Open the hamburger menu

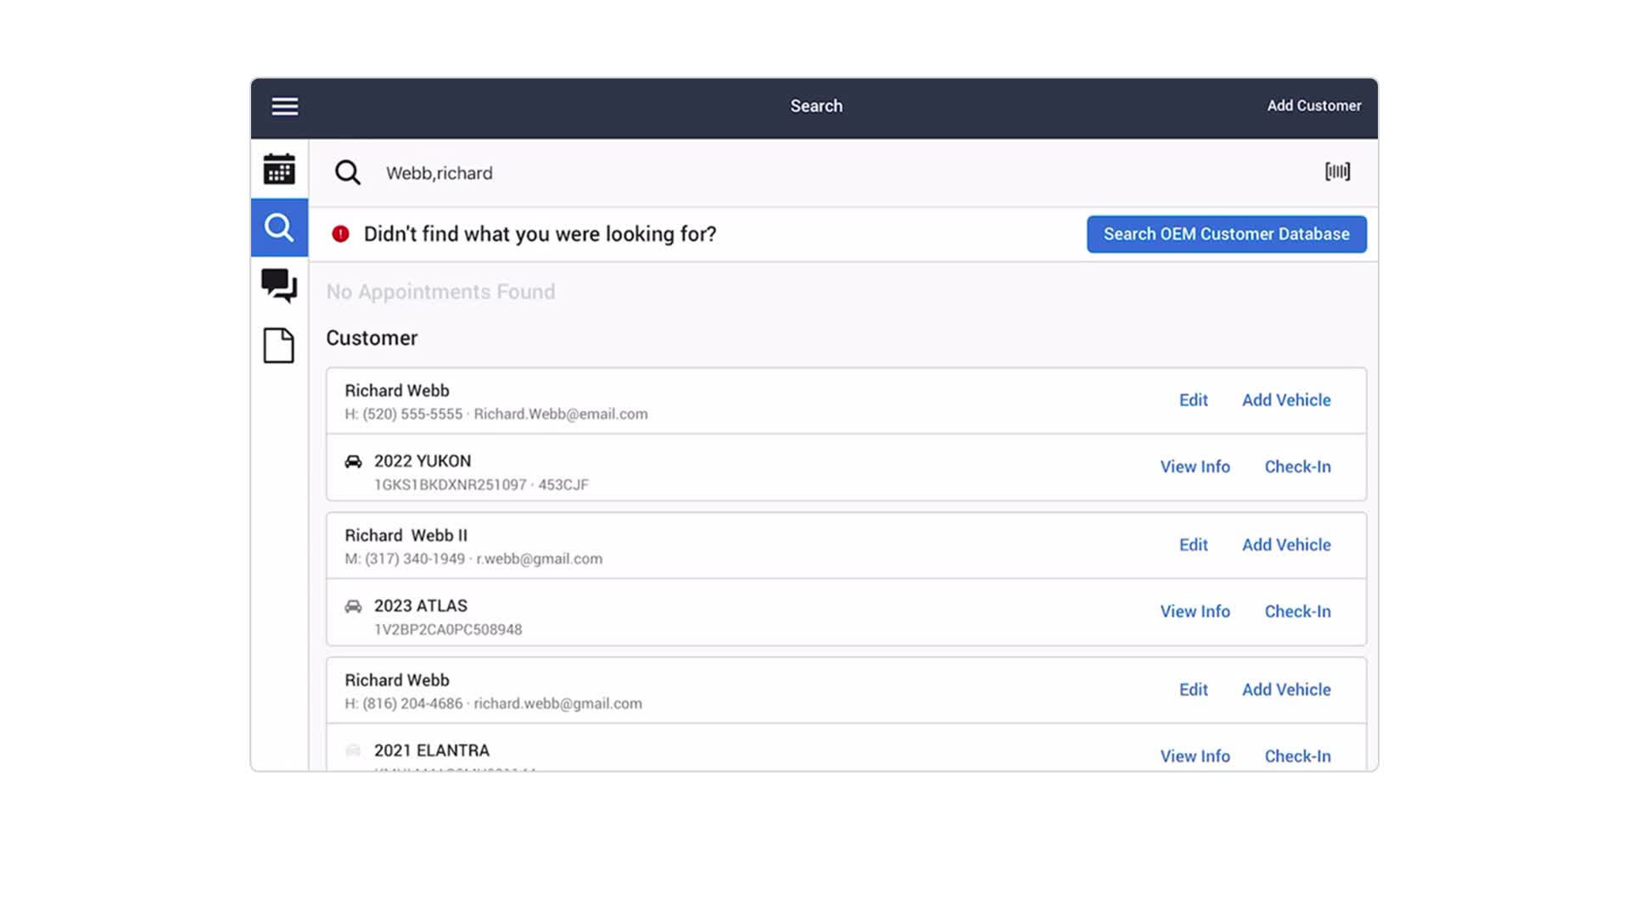tap(284, 106)
